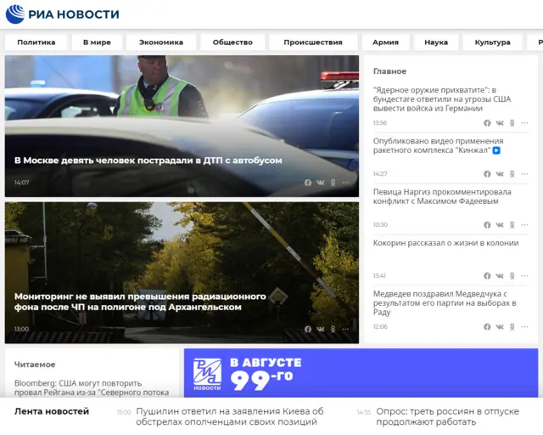This screenshot has width=543, height=435.
Task: Share Bundestag story on Odnoklassniki
Action: (512, 123)
